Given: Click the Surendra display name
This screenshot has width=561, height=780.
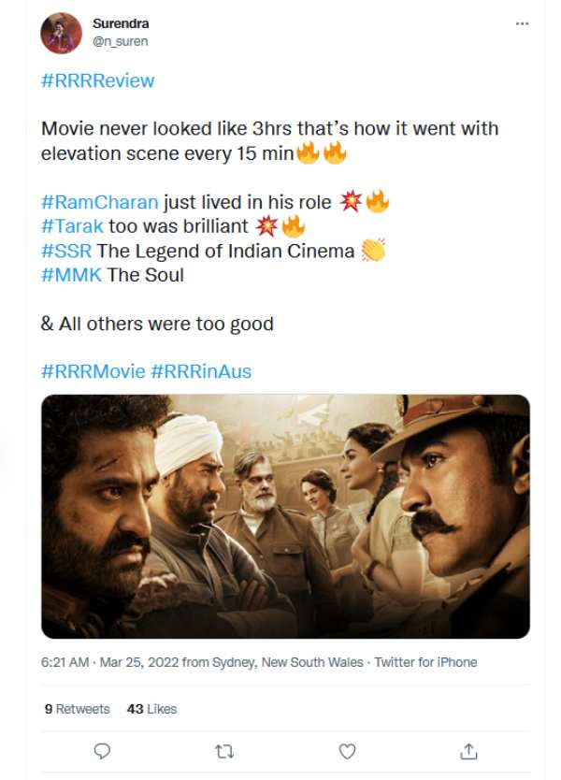Looking at the screenshot, I should point(121,23).
